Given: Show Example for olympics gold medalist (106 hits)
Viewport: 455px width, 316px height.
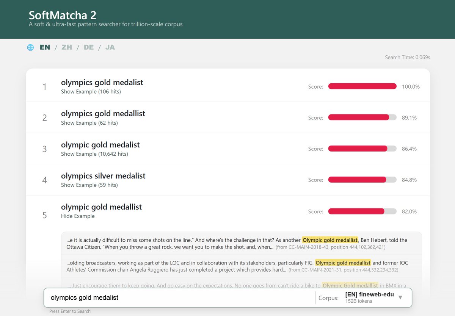Looking at the screenshot, I should point(91,92).
